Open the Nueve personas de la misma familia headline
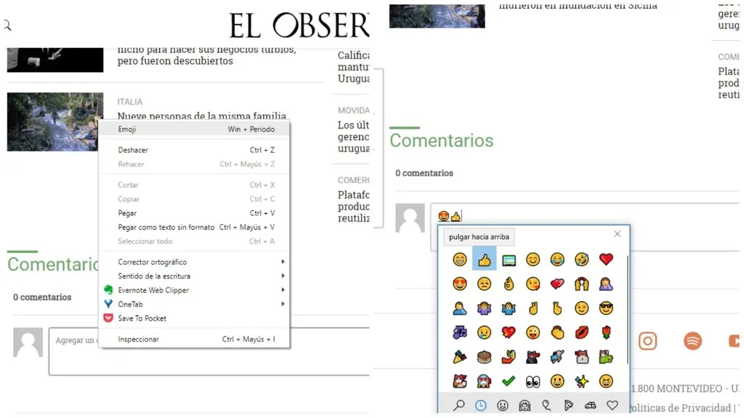The image size is (744, 418). [x=202, y=116]
